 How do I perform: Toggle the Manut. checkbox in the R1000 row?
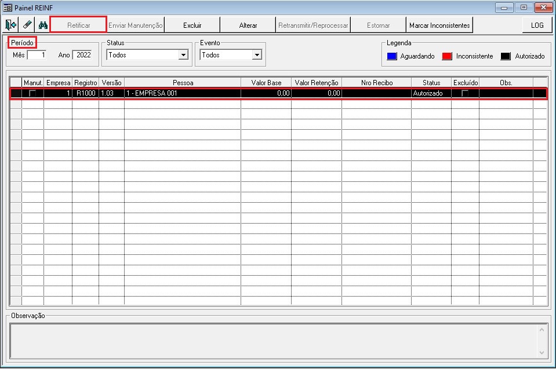point(32,93)
